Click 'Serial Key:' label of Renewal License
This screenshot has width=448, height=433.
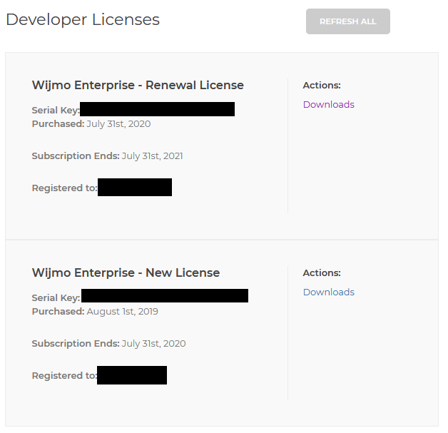click(x=56, y=111)
